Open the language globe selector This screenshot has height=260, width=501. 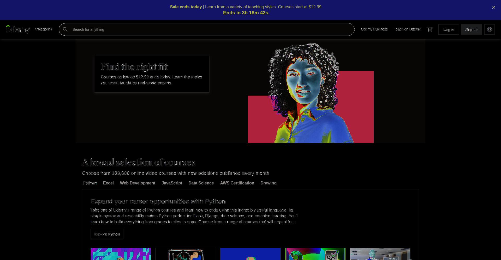pyautogui.click(x=490, y=29)
